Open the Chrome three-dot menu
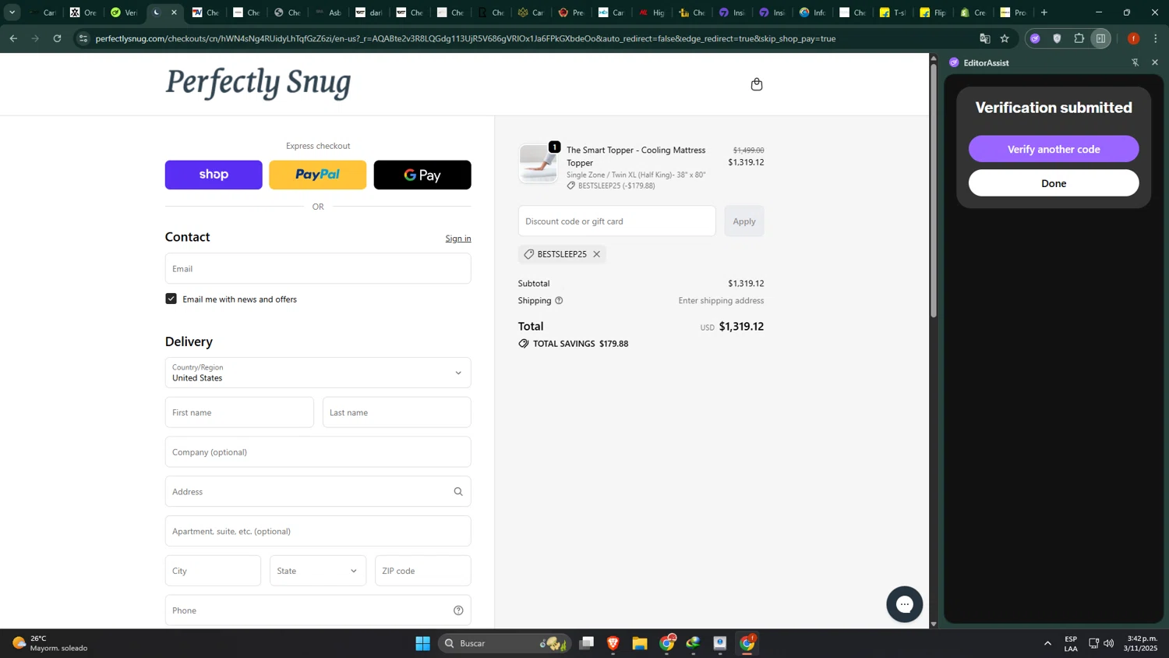The image size is (1169, 658). pyautogui.click(x=1156, y=38)
